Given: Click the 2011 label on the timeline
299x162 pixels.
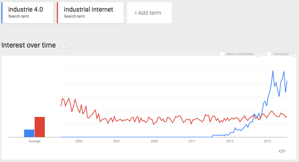Looking at the screenshot, I should click(x=192, y=141).
